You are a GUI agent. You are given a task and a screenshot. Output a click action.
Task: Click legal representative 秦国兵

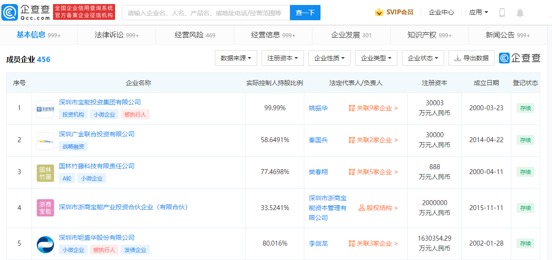[318, 140]
